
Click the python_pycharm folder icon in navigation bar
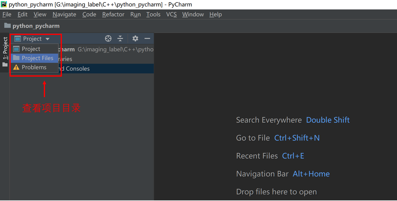click(x=7, y=26)
